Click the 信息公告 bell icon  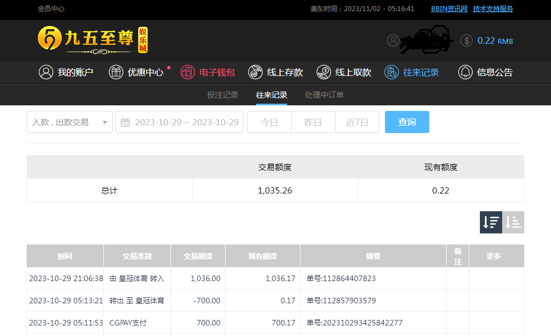pyautogui.click(x=465, y=72)
